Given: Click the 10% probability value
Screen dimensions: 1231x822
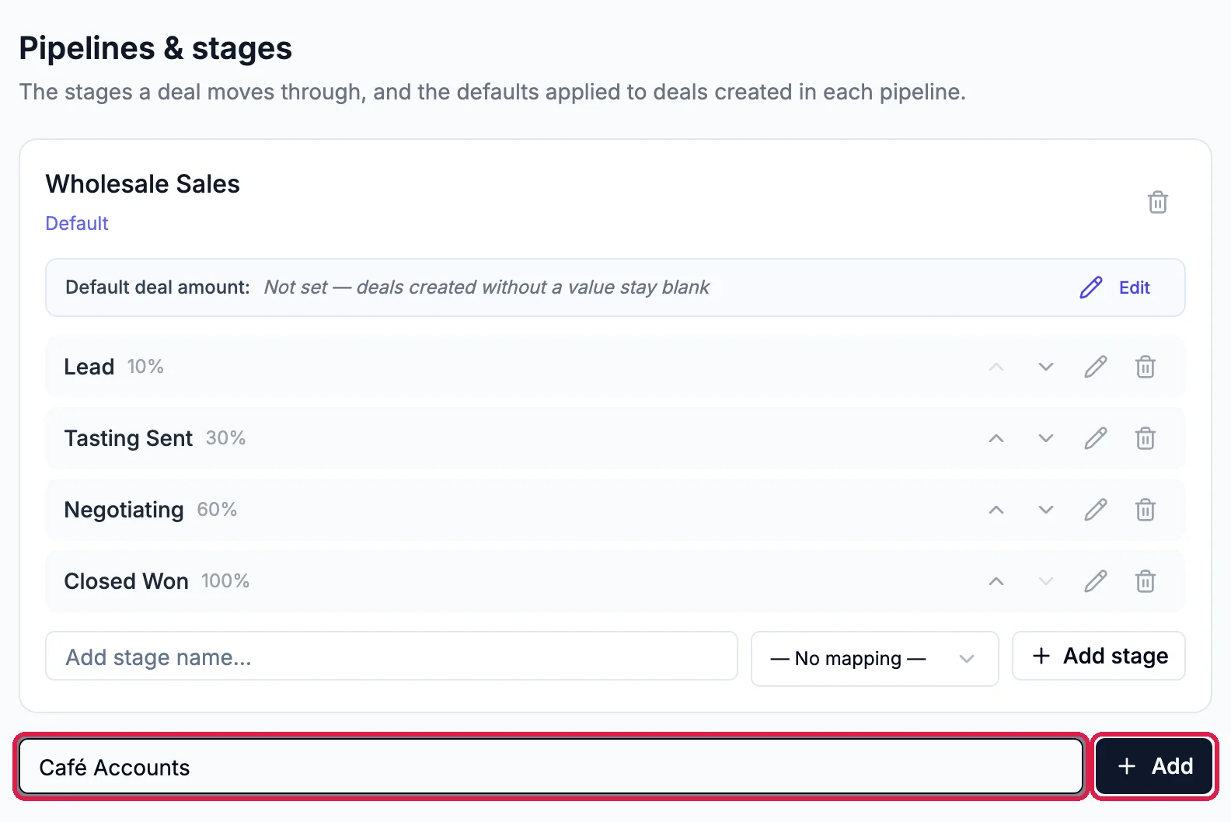Looking at the screenshot, I should tap(145, 367).
